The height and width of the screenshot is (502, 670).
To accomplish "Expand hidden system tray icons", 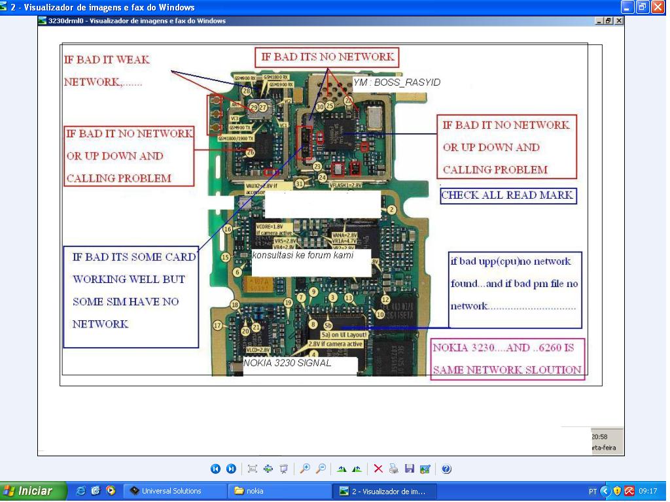I will click(605, 491).
